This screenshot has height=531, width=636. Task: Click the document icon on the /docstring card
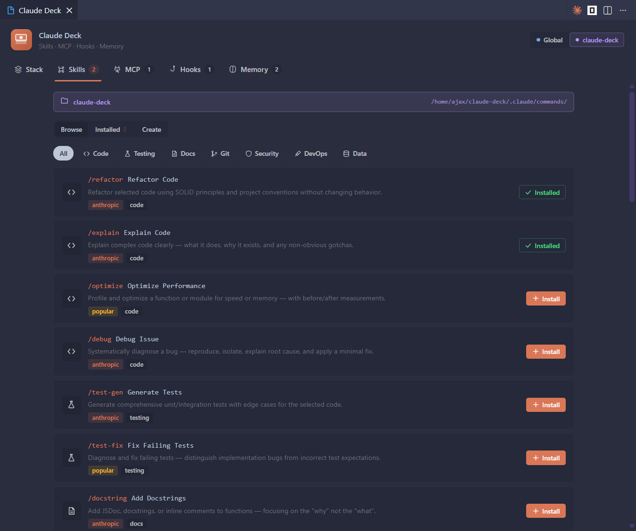click(71, 511)
